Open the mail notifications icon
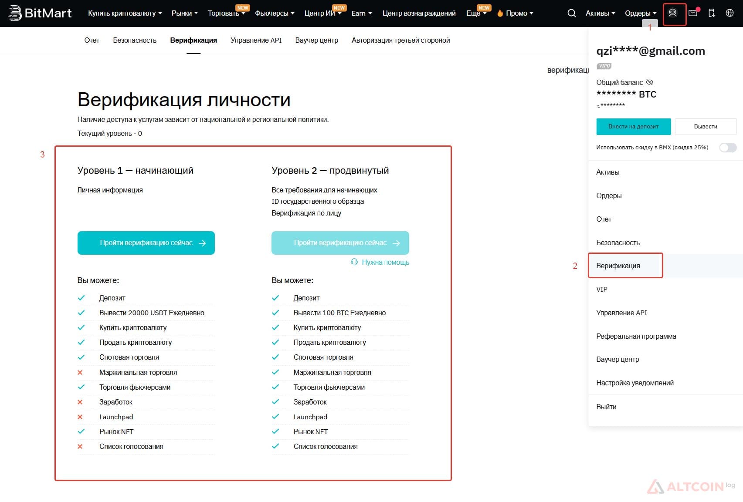The height and width of the screenshot is (502, 743). tap(693, 13)
